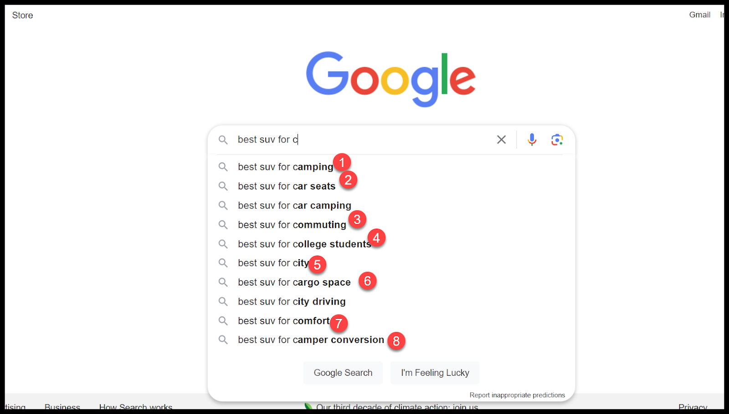Select 'best suv for camping' suggestion
The height and width of the screenshot is (414, 729).
pyautogui.click(x=285, y=167)
